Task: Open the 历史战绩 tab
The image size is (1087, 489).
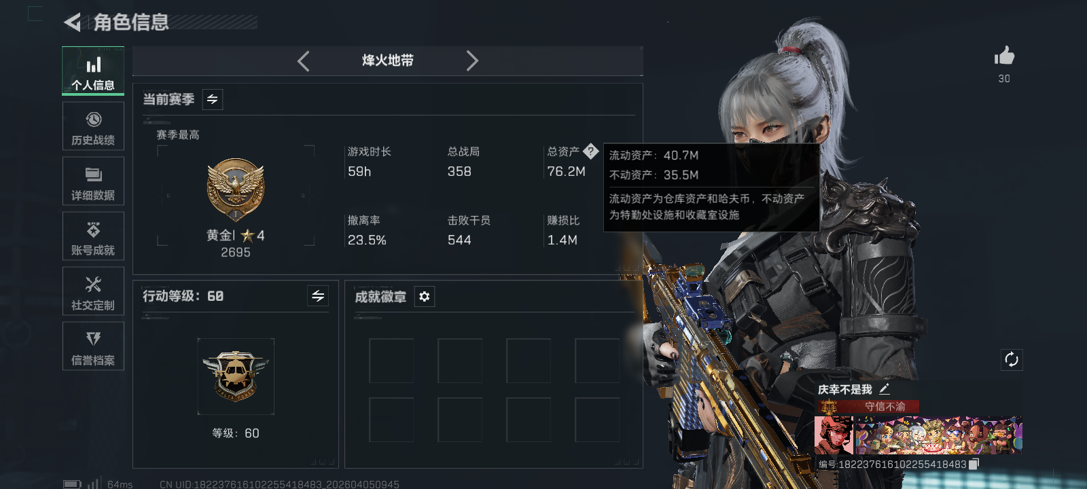Action: coord(93,126)
